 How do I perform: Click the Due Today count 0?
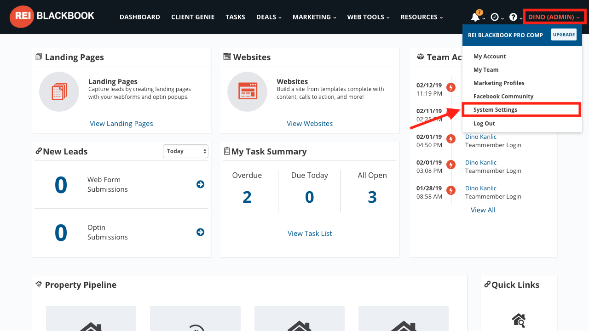click(310, 197)
